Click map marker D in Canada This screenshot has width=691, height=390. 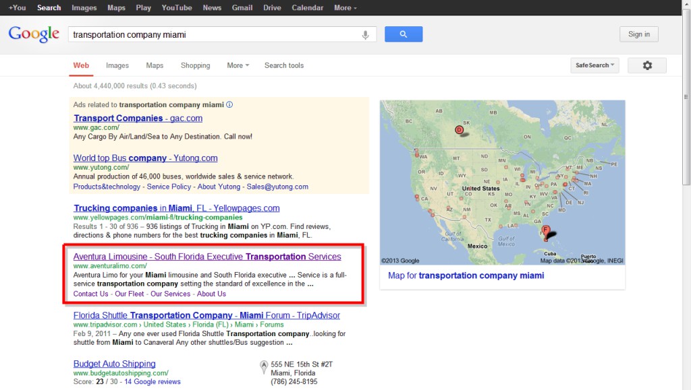click(459, 130)
